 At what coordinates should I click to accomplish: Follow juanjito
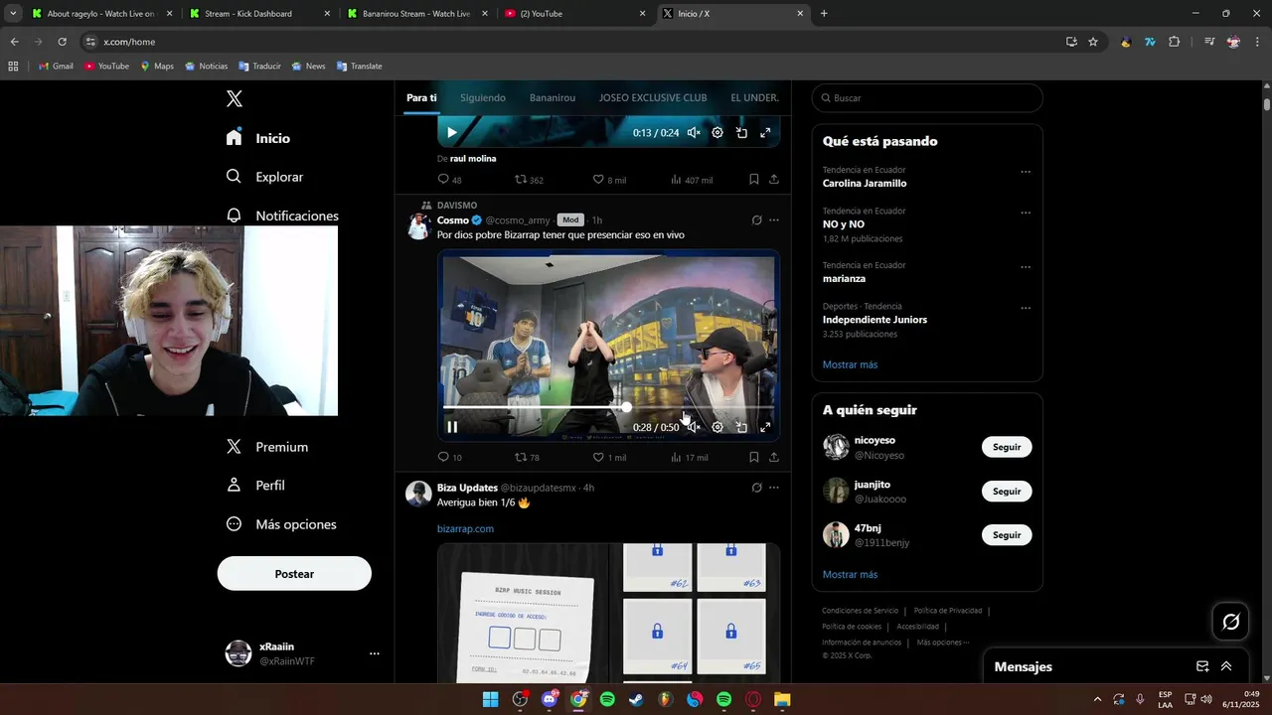click(1007, 491)
